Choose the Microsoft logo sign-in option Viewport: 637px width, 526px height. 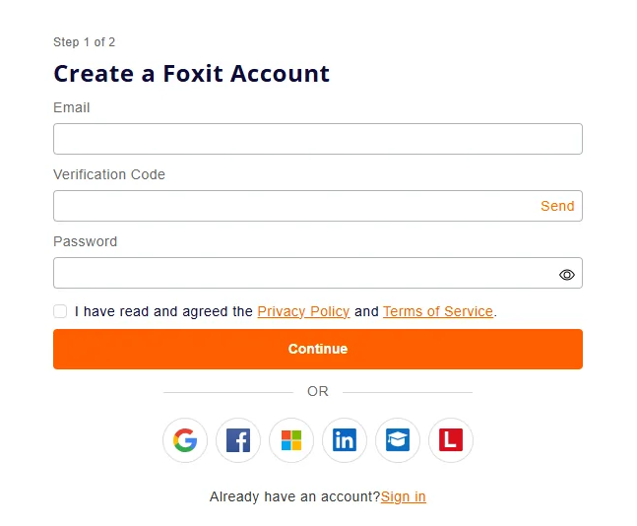[x=291, y=440]
